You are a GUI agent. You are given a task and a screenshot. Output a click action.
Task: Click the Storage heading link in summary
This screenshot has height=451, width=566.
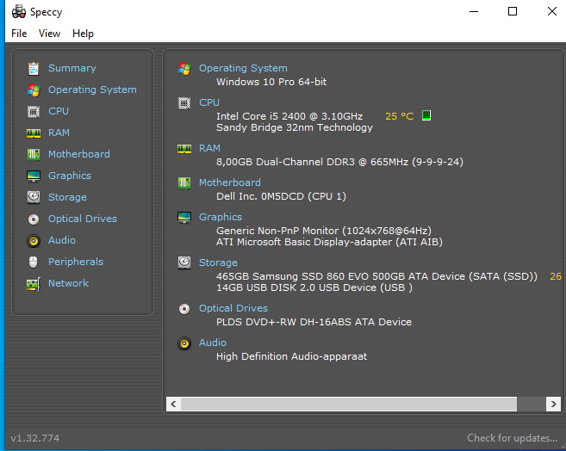tap(218, 263)
